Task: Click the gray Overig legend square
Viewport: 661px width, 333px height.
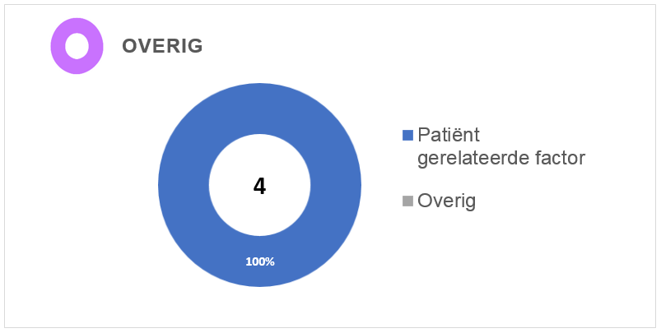Action: (407, 201)
